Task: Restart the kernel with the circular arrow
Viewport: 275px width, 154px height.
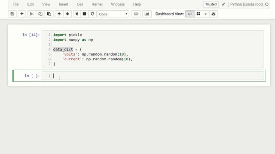Action: [92, 14]
